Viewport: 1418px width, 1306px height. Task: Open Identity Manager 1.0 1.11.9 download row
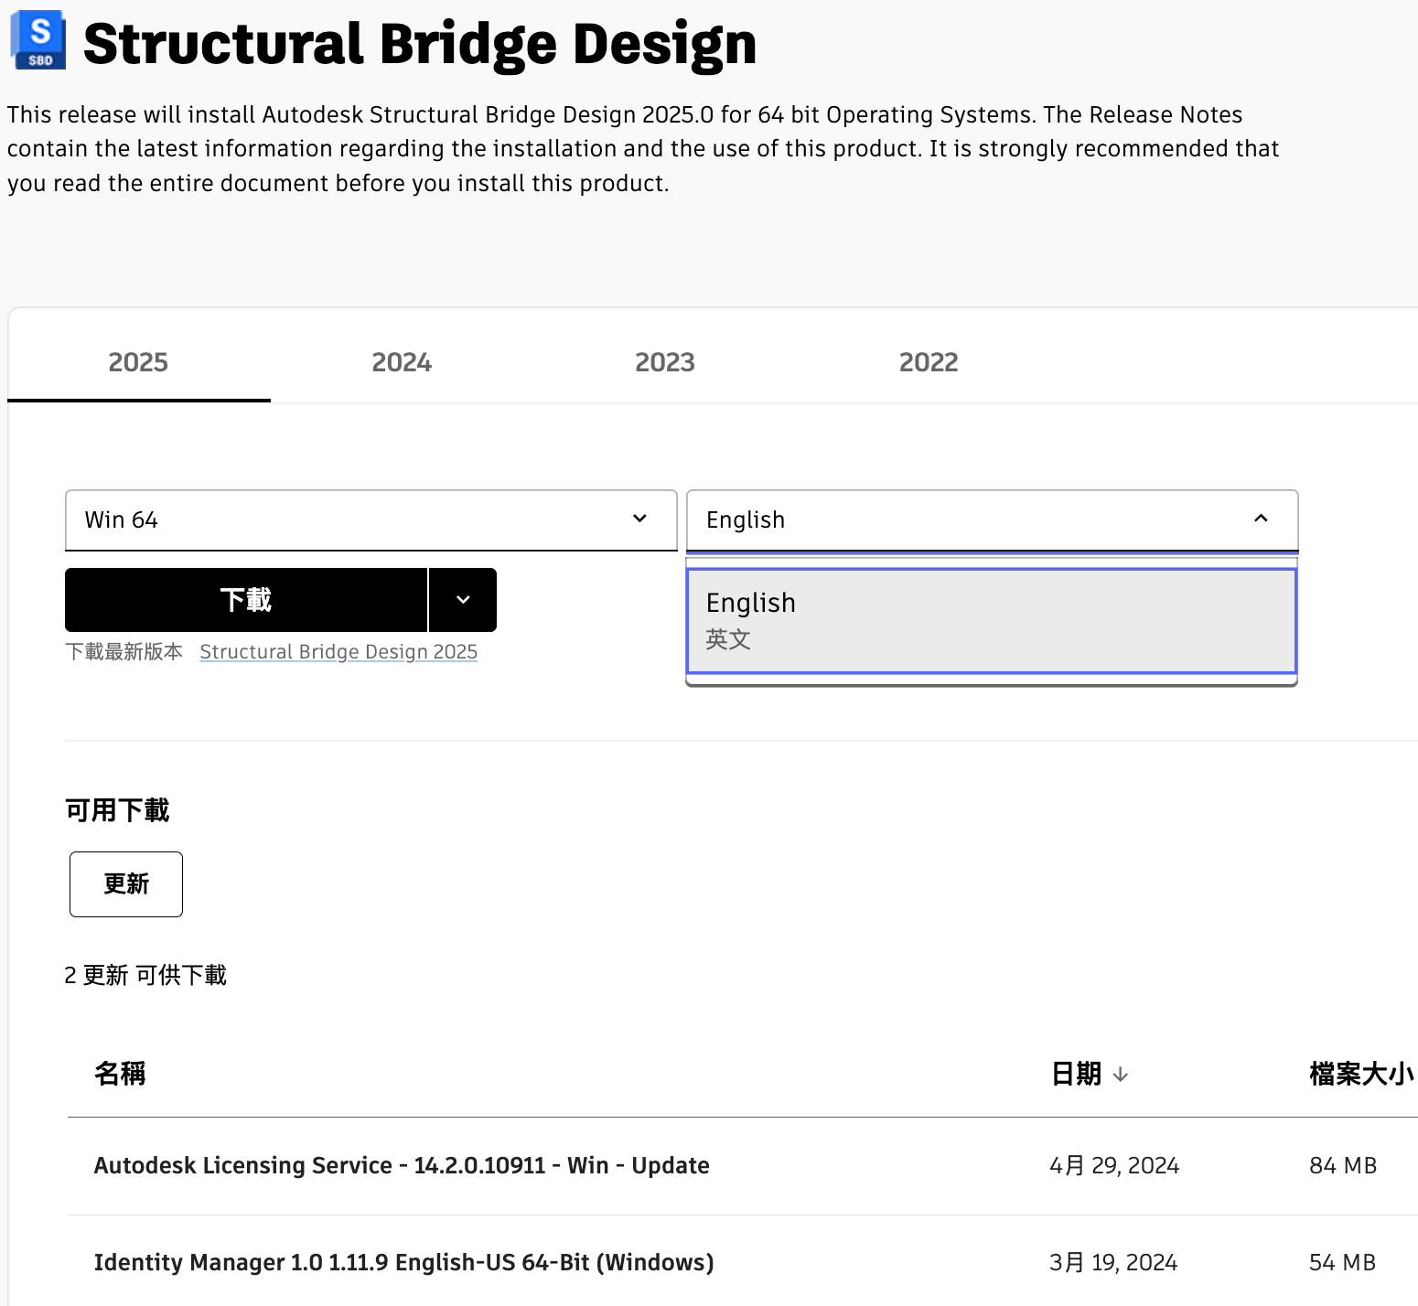click(x=403, y=1262)
